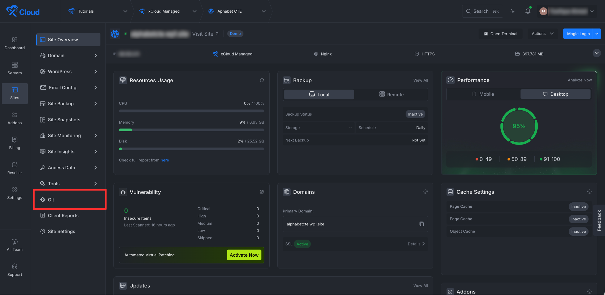The height and width of the screenshot is (295, 605).
Task: Select Site Overview in the site menu
Action: [x=68, y=40]
